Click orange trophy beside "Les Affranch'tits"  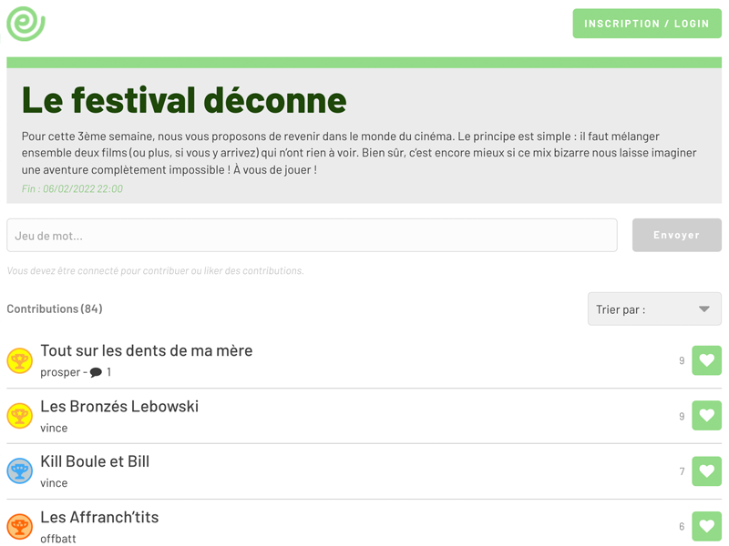(x=19, y=526)
